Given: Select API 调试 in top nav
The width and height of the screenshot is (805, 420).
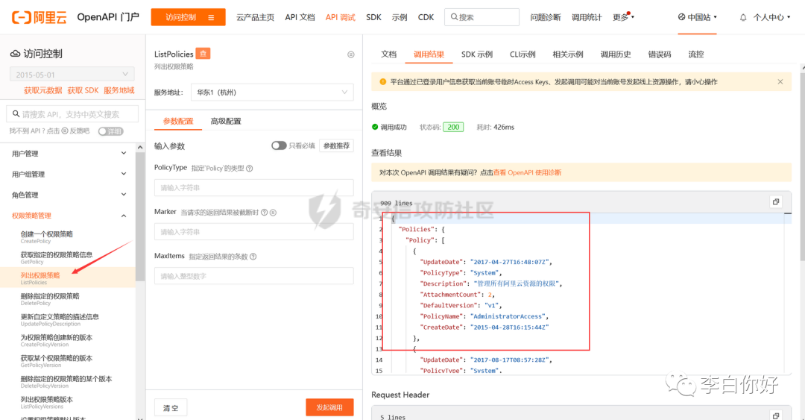Looking at the screenshot, I should pos(341,17).
